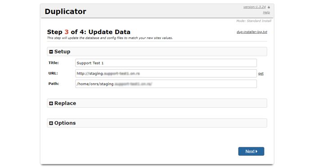Click the 'Step 3 of 4: Update Data' heading

[89, 32]
